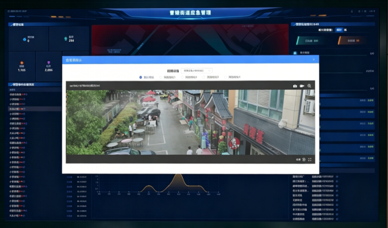This screenshot has height=228, width=388.
Task: Click the circular speed icon beside fullscreen
Action: point(304,159)
